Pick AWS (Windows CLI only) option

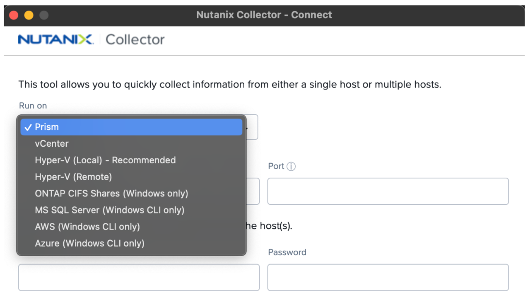click(x=87, y=227)
